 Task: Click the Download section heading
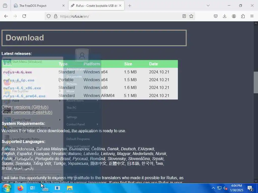(25, 38)
